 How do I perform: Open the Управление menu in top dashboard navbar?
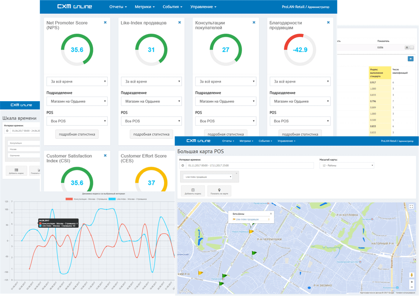pos(203,7)
